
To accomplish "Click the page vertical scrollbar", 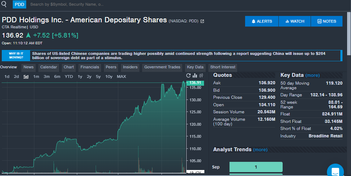I will [349, 34].
